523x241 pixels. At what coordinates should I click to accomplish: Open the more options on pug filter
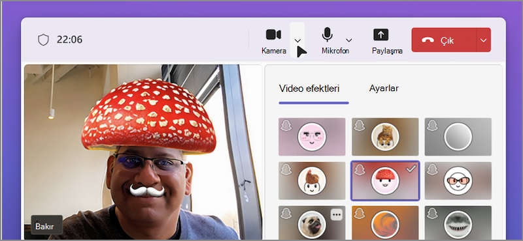pos(337,215)
